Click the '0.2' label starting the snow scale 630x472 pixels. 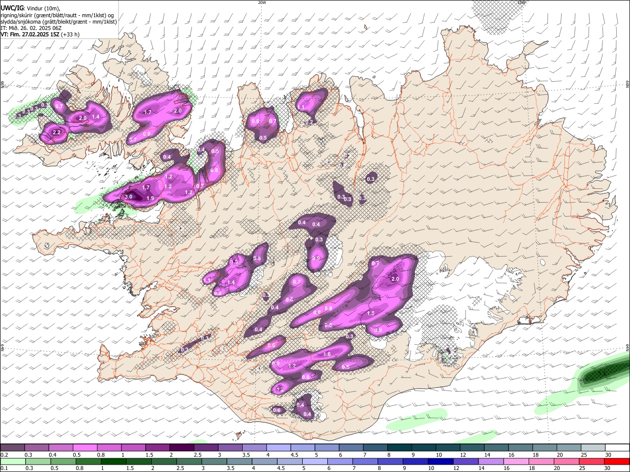tap(3, 455)
